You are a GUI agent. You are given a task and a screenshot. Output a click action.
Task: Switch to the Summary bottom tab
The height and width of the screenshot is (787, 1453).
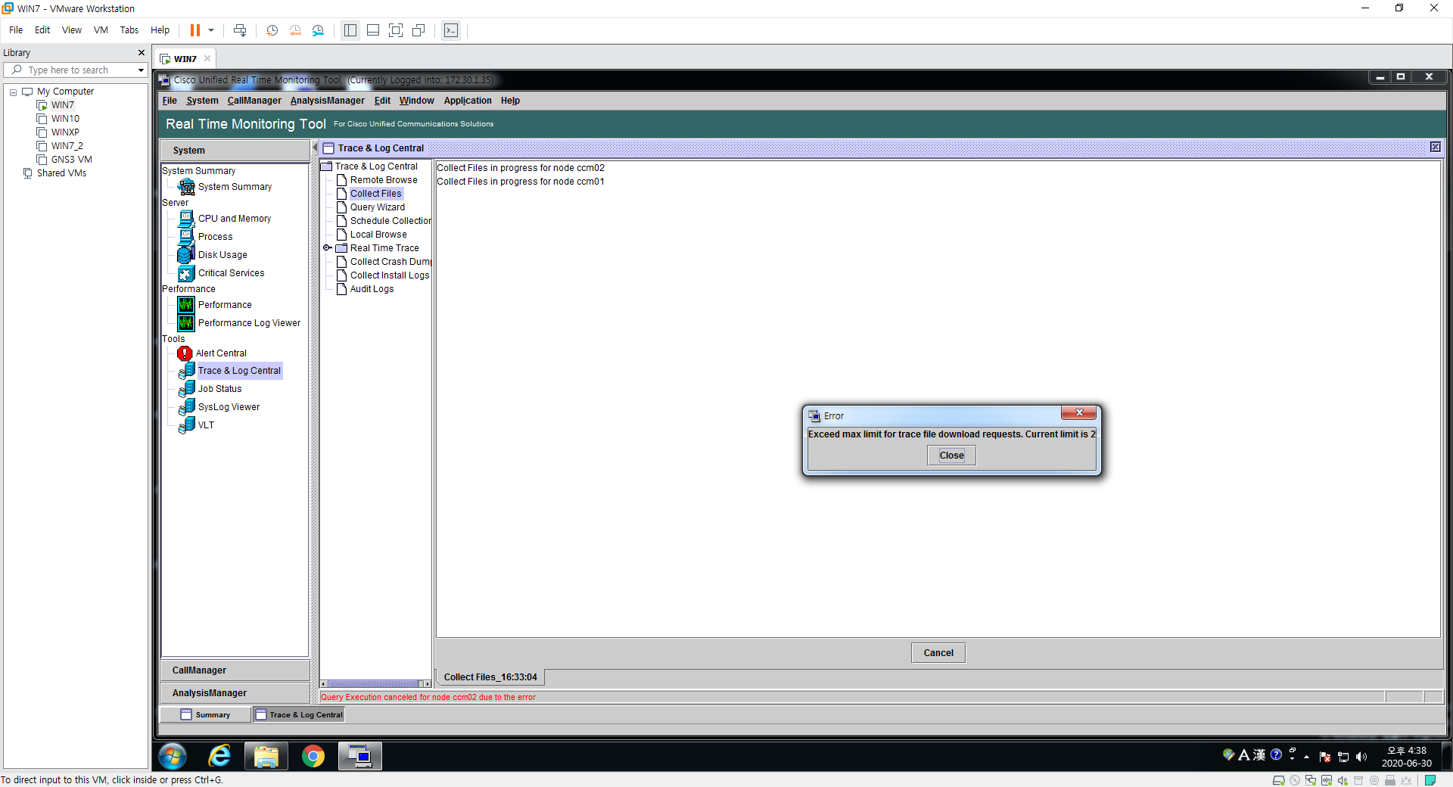(205, 714)
